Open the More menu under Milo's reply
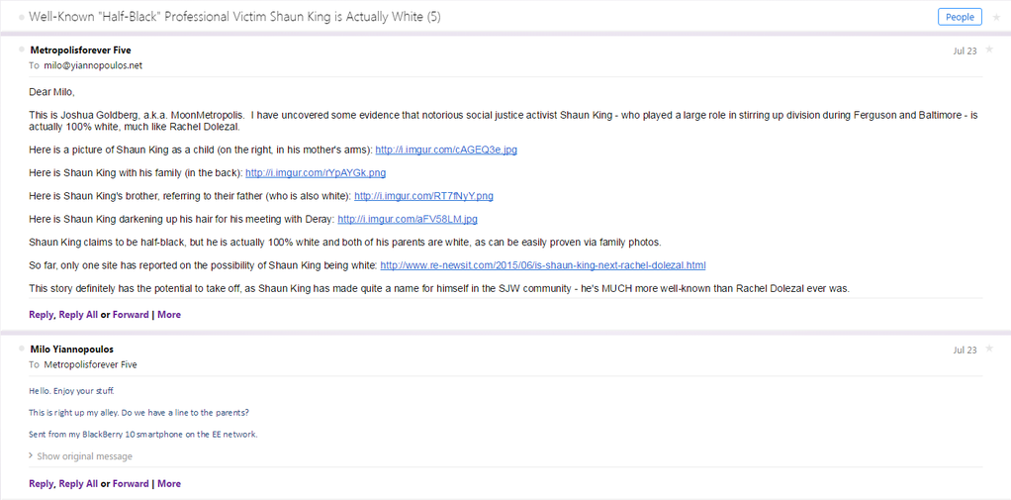This screenshot has width=1011, height=500. click(x=168, y=484)
